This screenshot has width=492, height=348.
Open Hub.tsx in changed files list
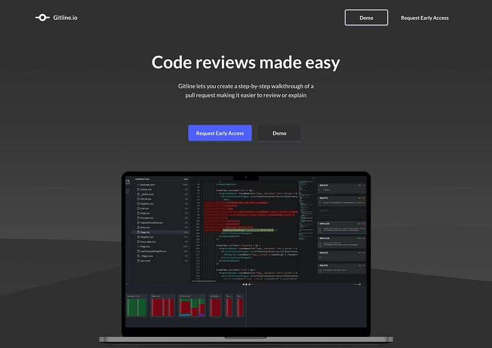click(x=144, y=208)
